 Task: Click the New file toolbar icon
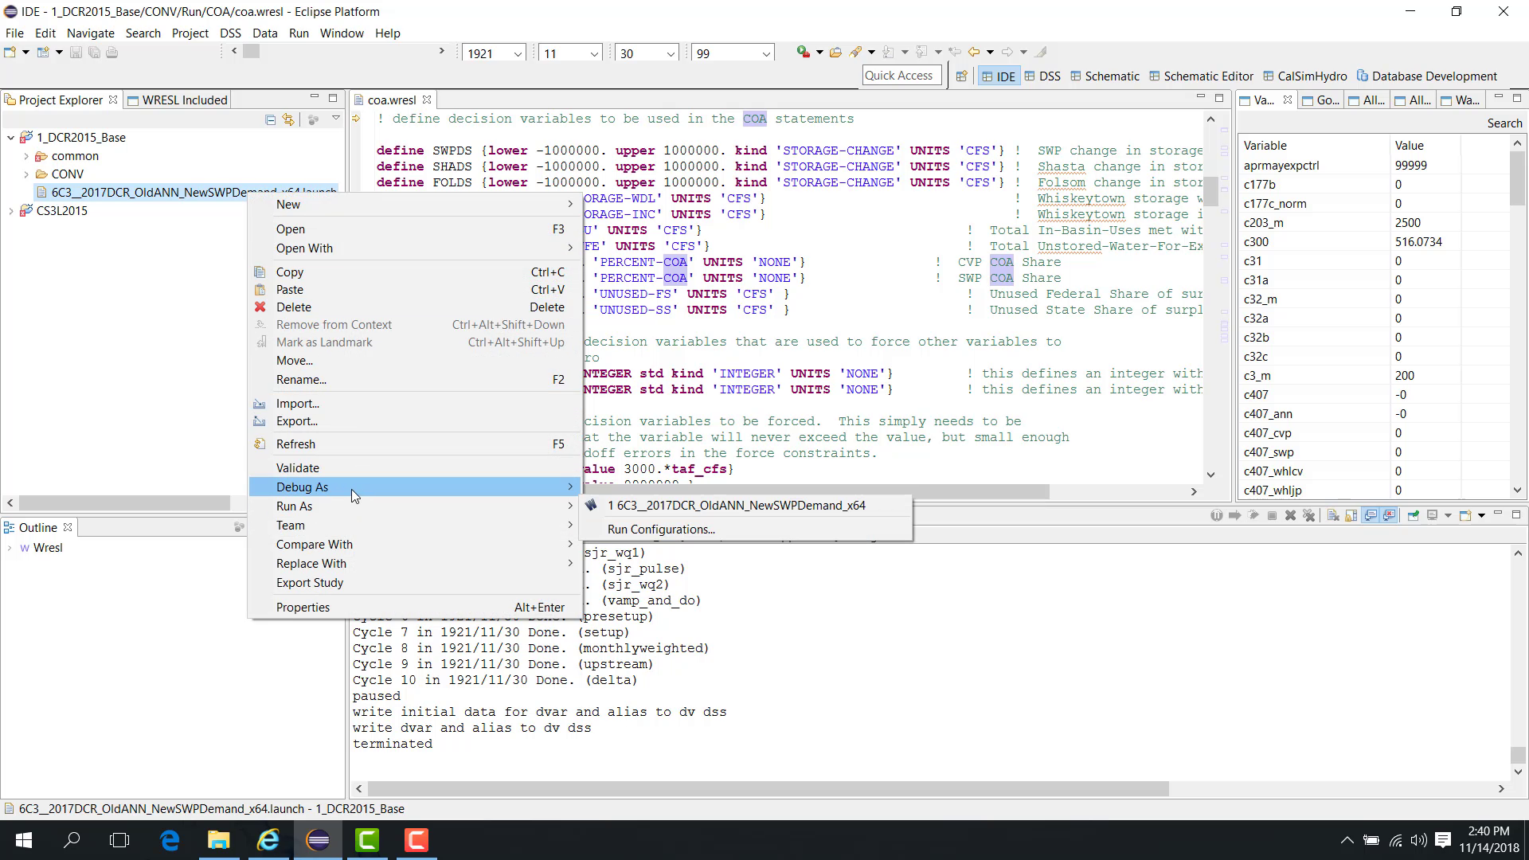pyautogui.click(x=10, y=53)
